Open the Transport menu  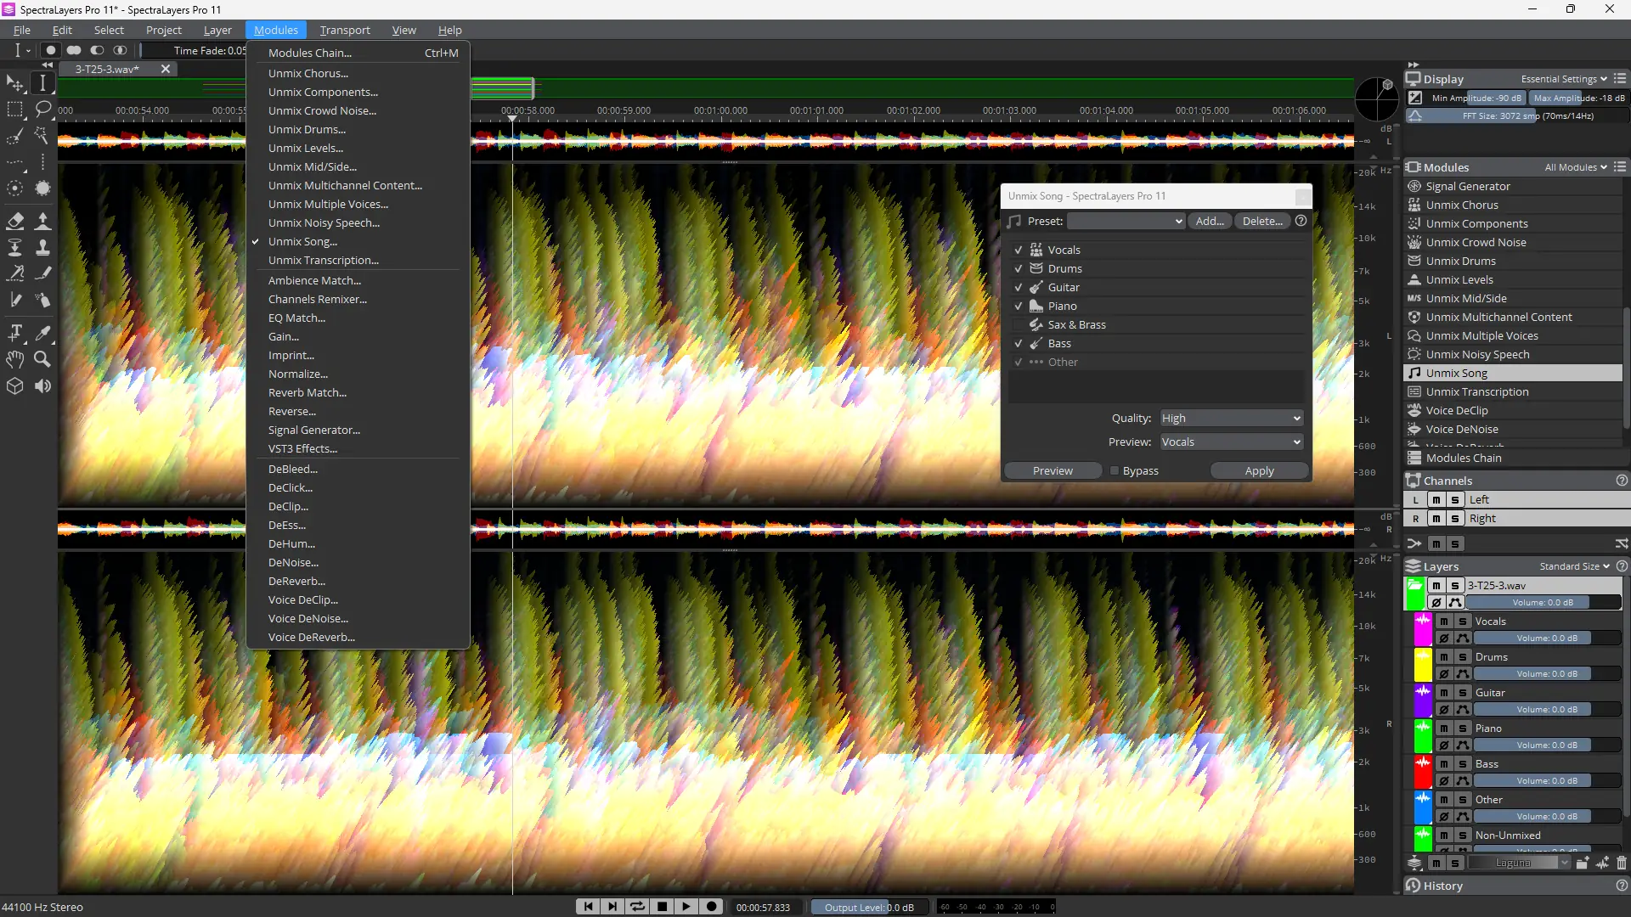(x=344, y=30)
